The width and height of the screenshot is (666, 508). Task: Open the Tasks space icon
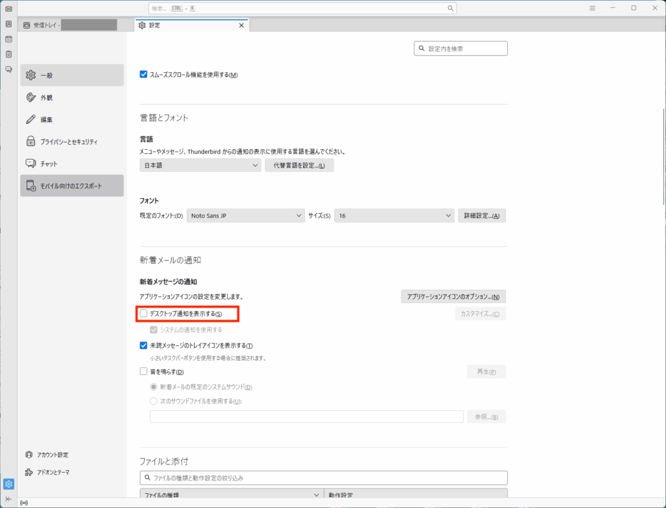pyautogui.click(x=8, y=54)
